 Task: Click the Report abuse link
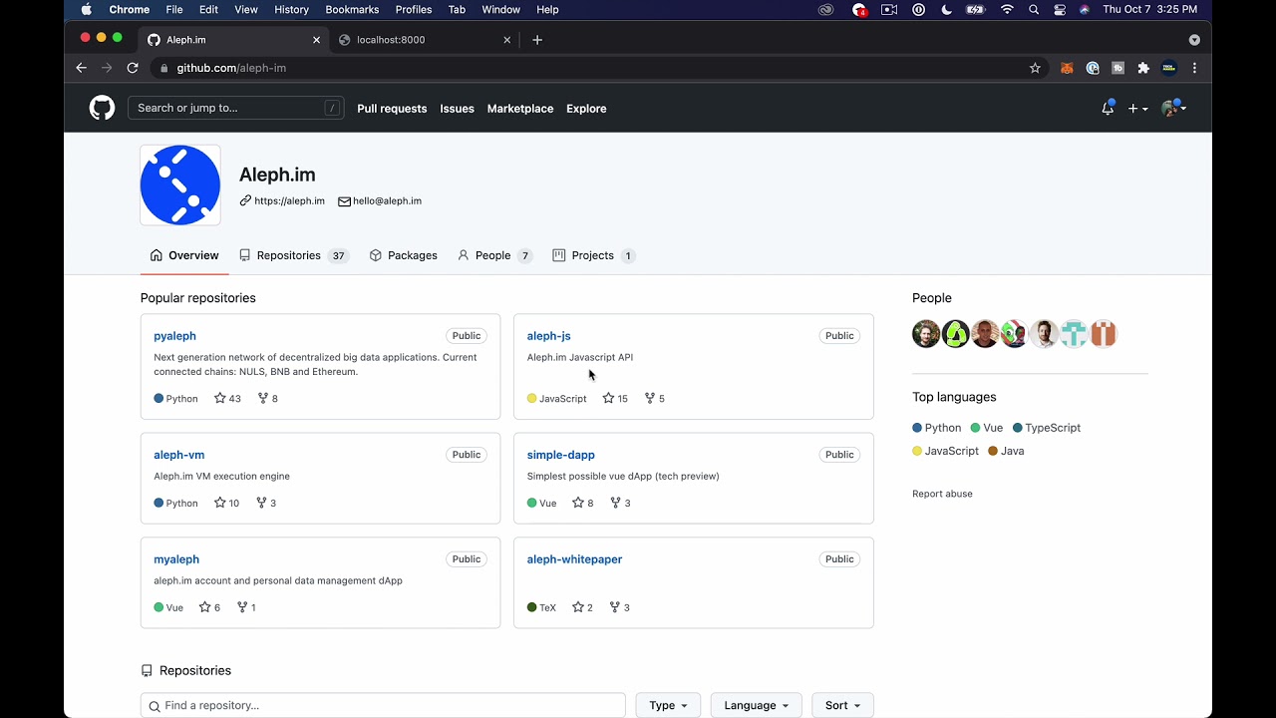pyautogui.click(x=942, y=494)
